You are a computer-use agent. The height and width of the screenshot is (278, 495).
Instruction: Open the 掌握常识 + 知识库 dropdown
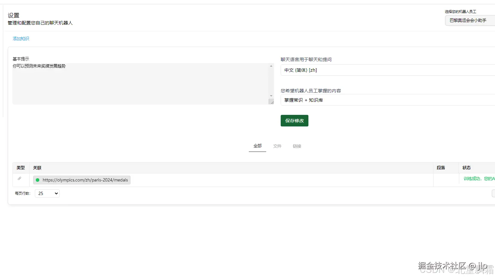click(x=388, y=100)
